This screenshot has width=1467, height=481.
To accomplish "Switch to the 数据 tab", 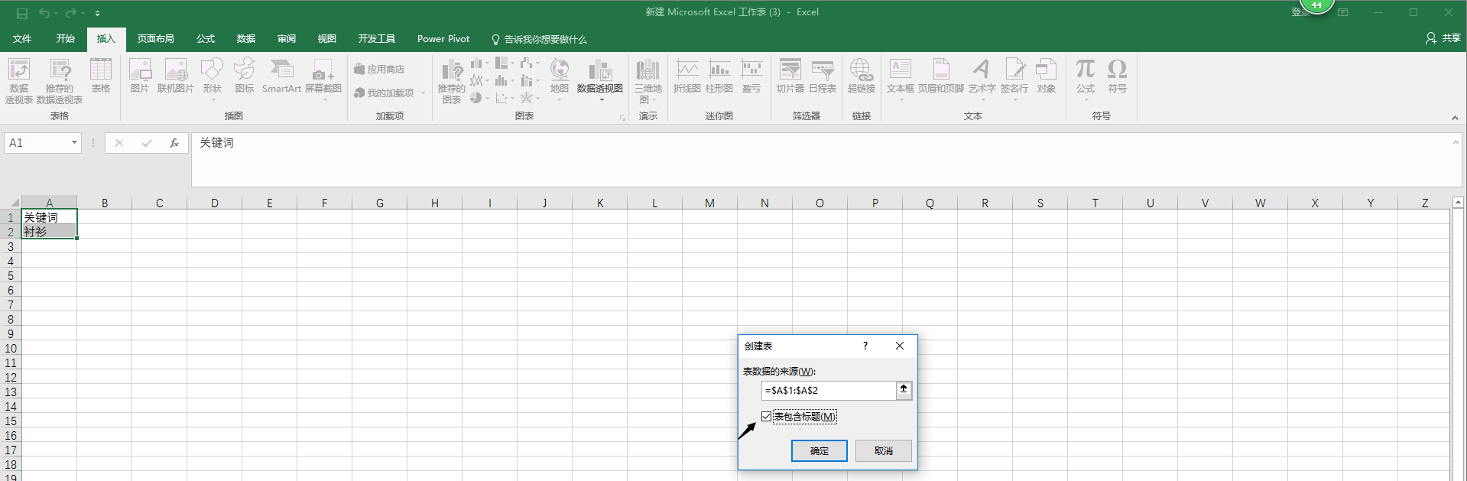I will [x=246, y=39].
